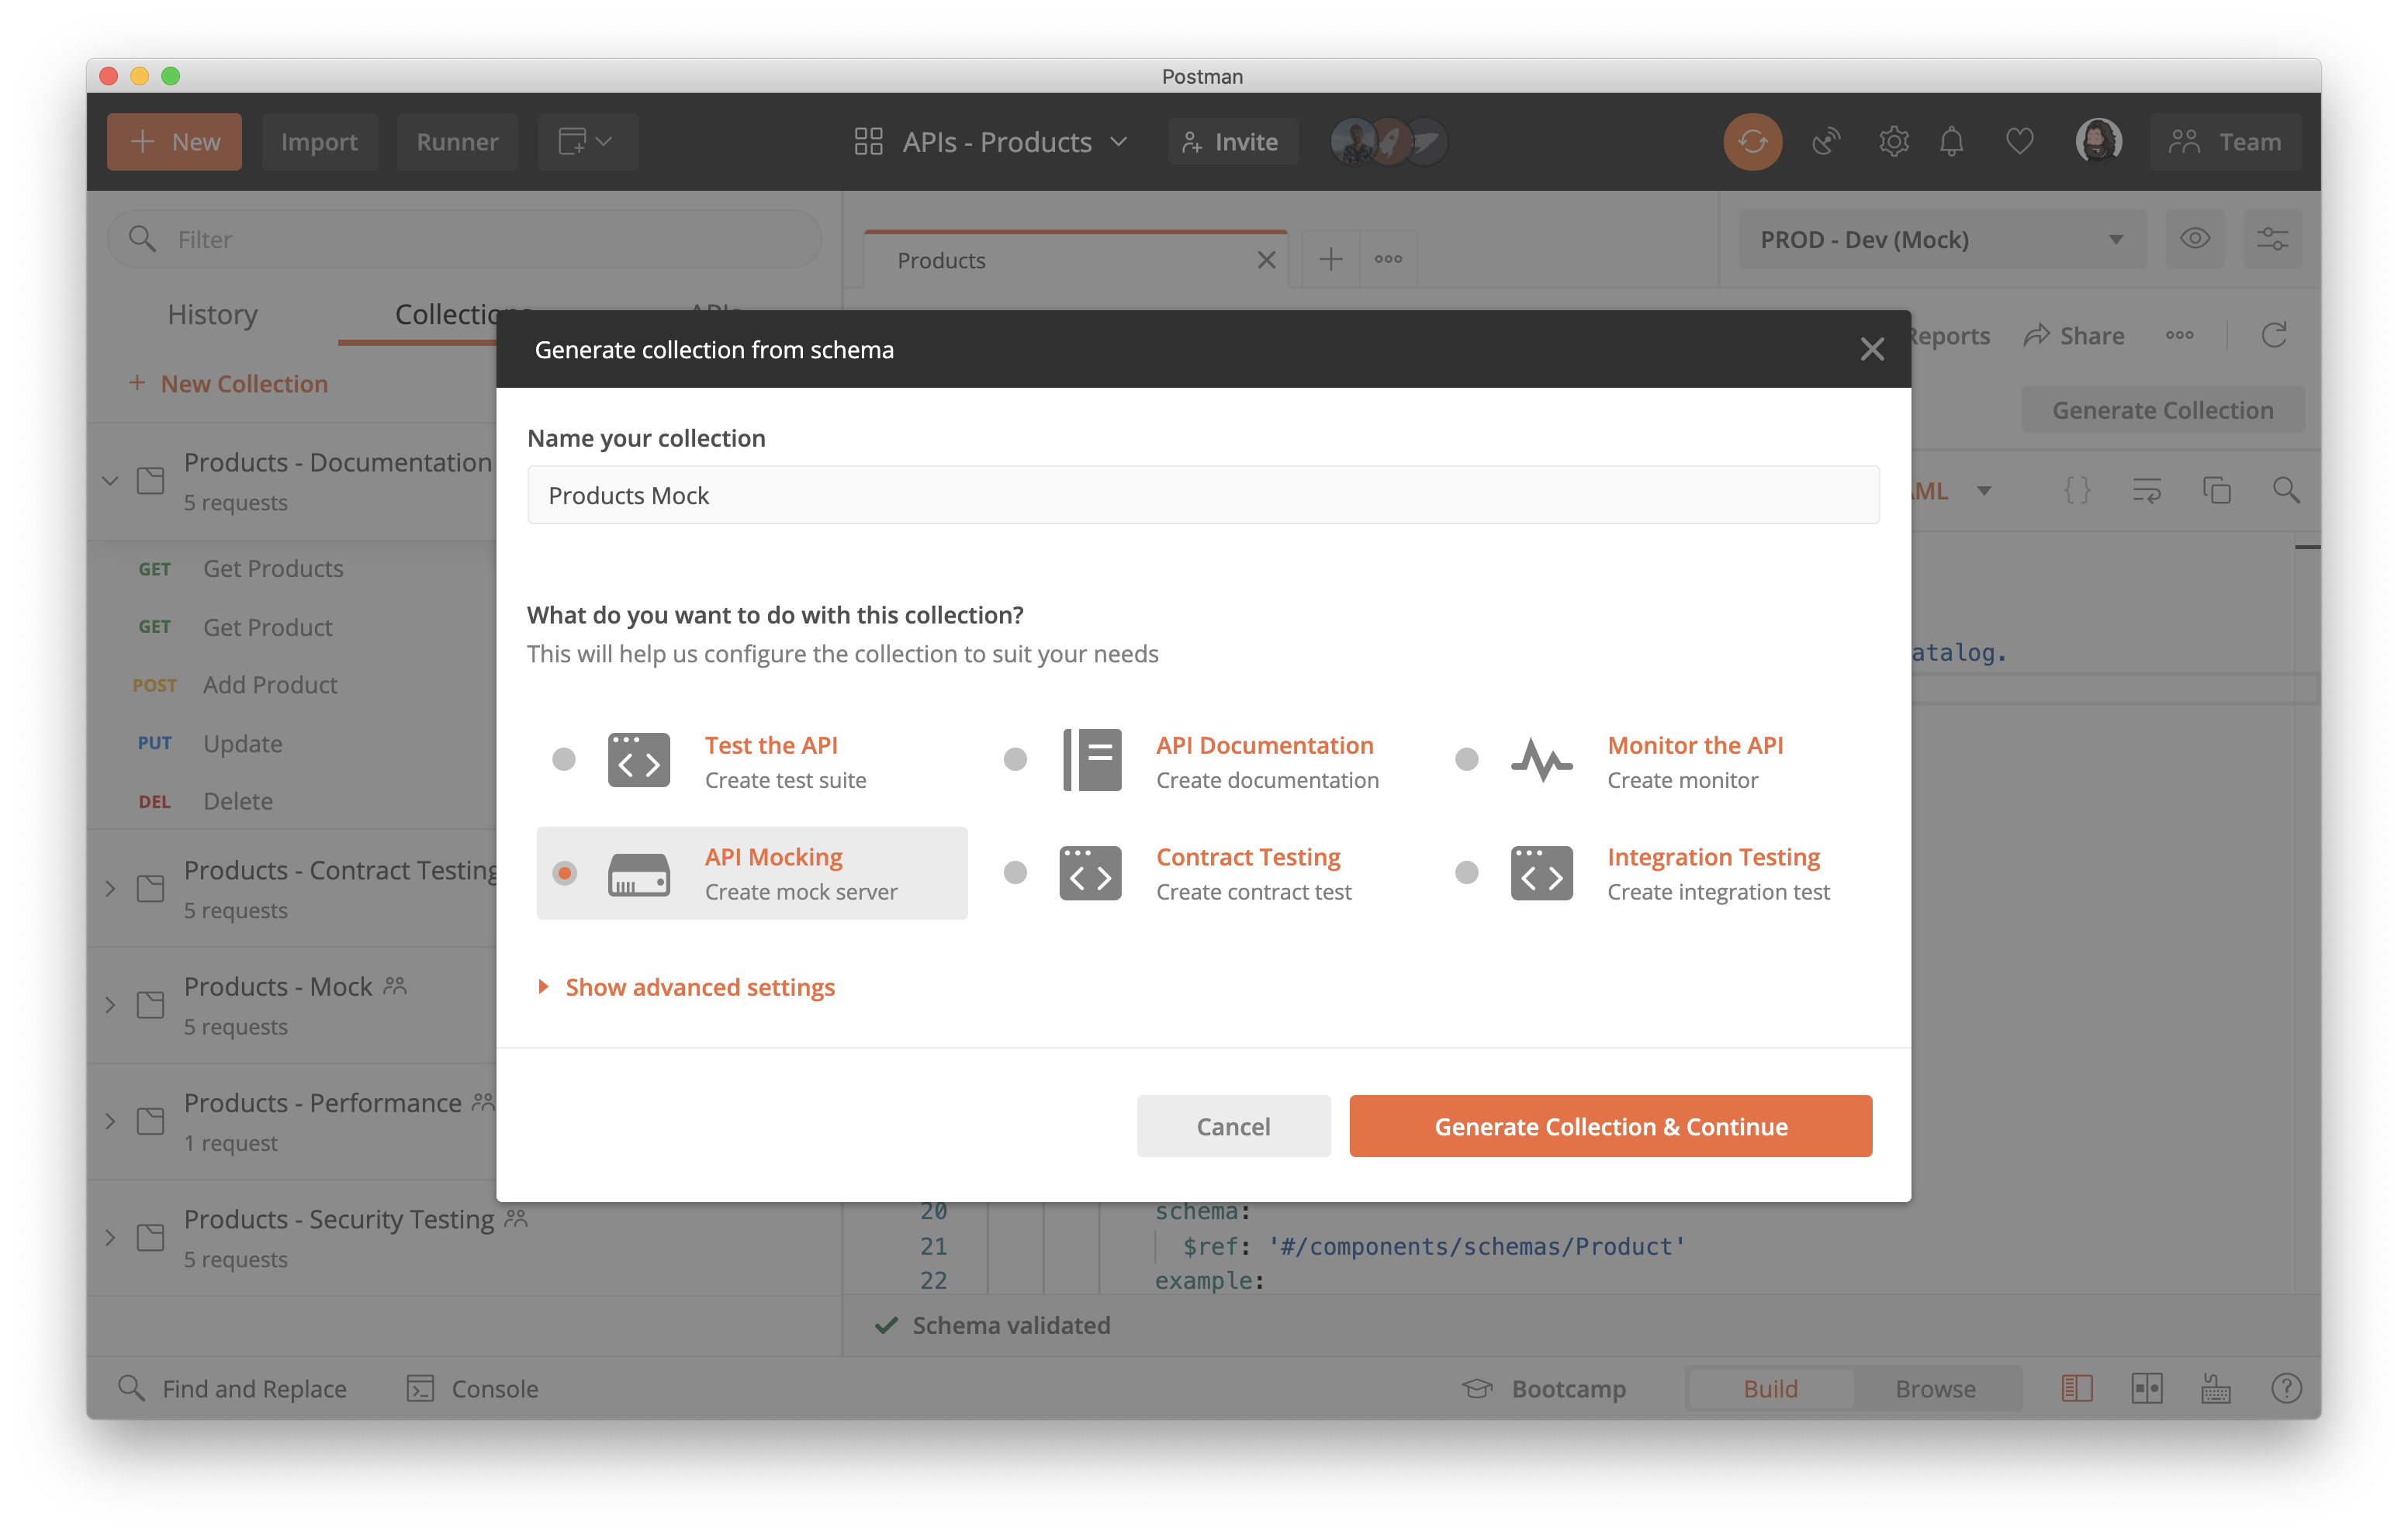Expand the Products - Contract Testing collection
This screenshot has height=1534, width=2408.
(110, 889)
